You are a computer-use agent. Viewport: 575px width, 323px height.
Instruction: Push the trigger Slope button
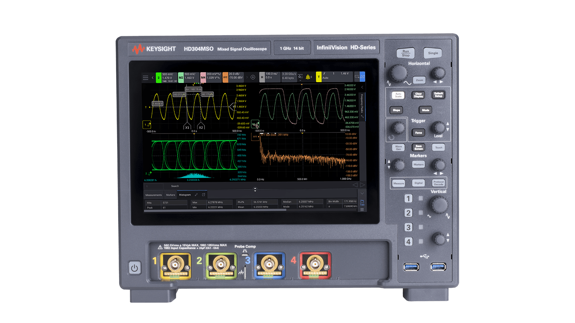coord(396,110)
